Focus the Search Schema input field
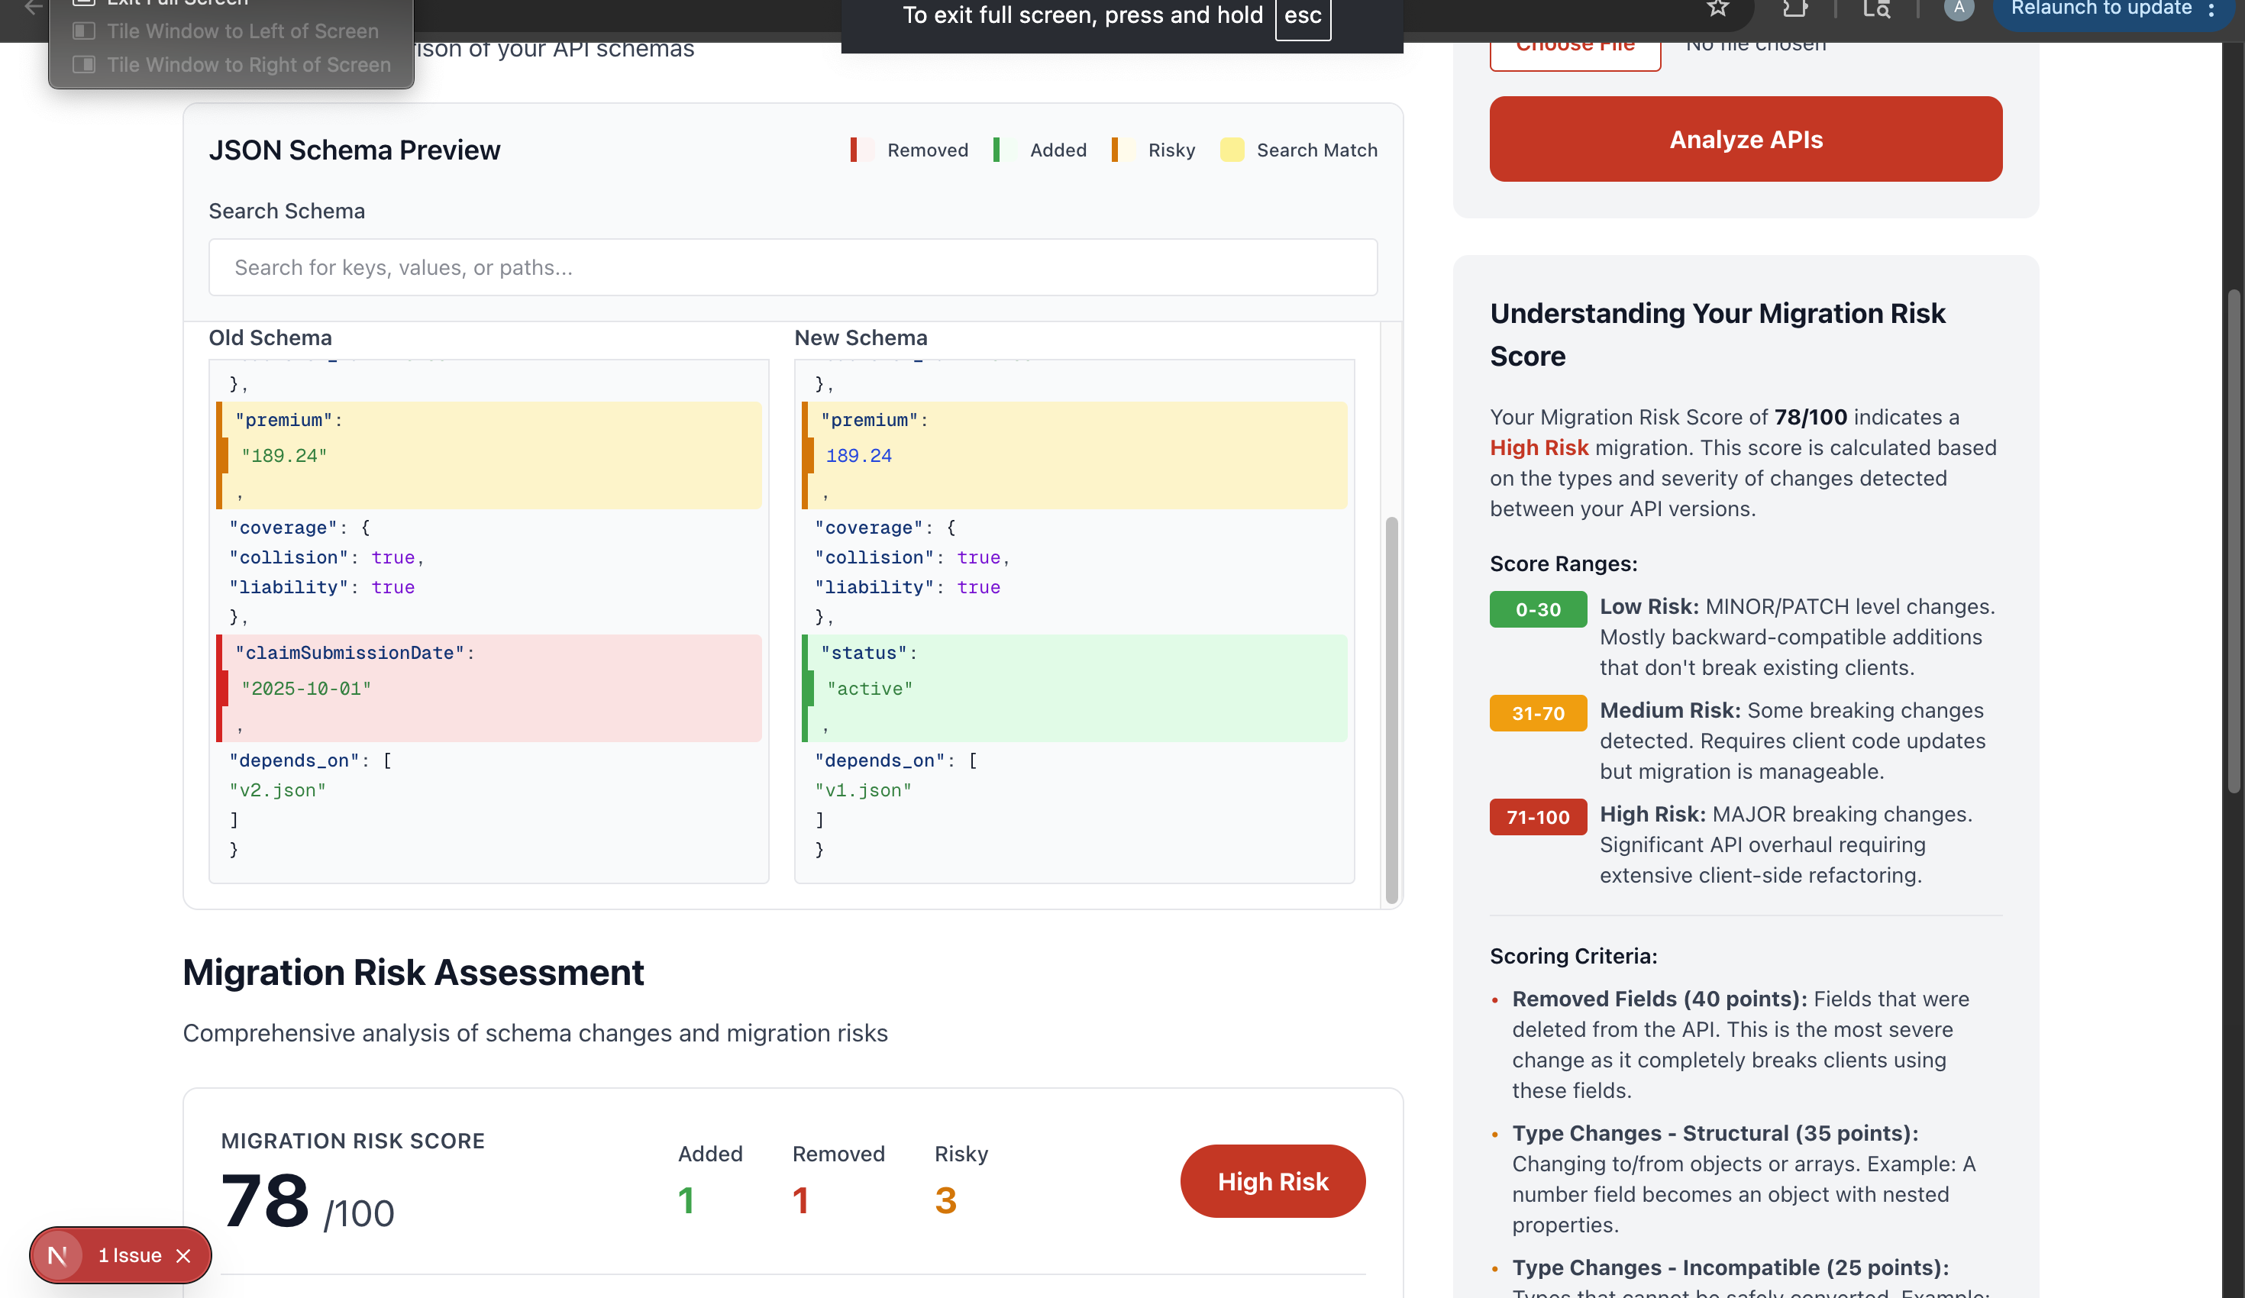 793,267
